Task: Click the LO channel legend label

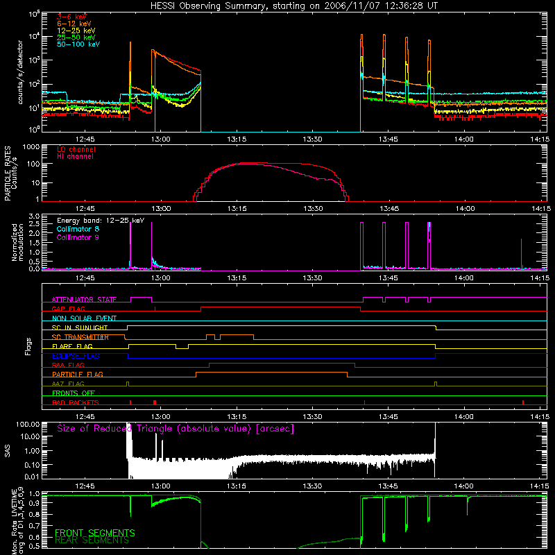Action: click(76, 149)
